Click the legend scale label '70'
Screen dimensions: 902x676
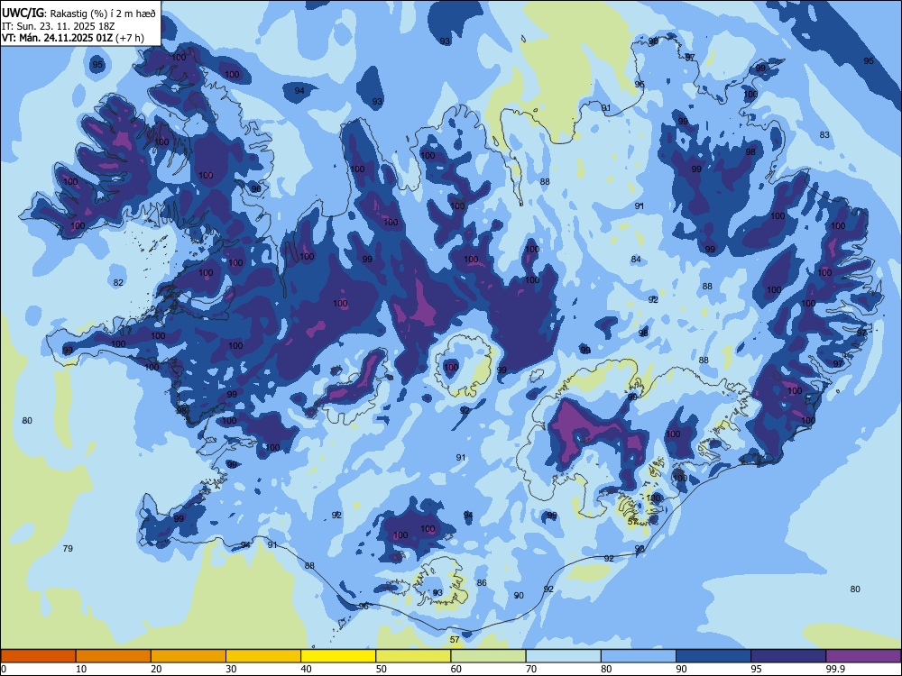click(x=531, y=669)
